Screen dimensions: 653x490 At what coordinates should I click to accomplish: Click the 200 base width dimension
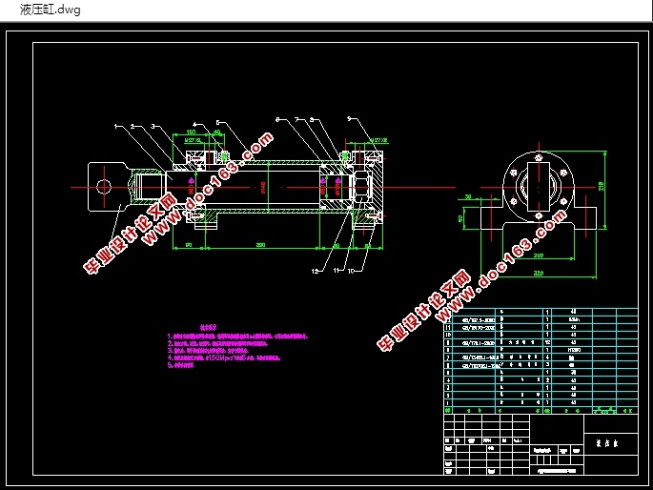[x=539, y=255]
